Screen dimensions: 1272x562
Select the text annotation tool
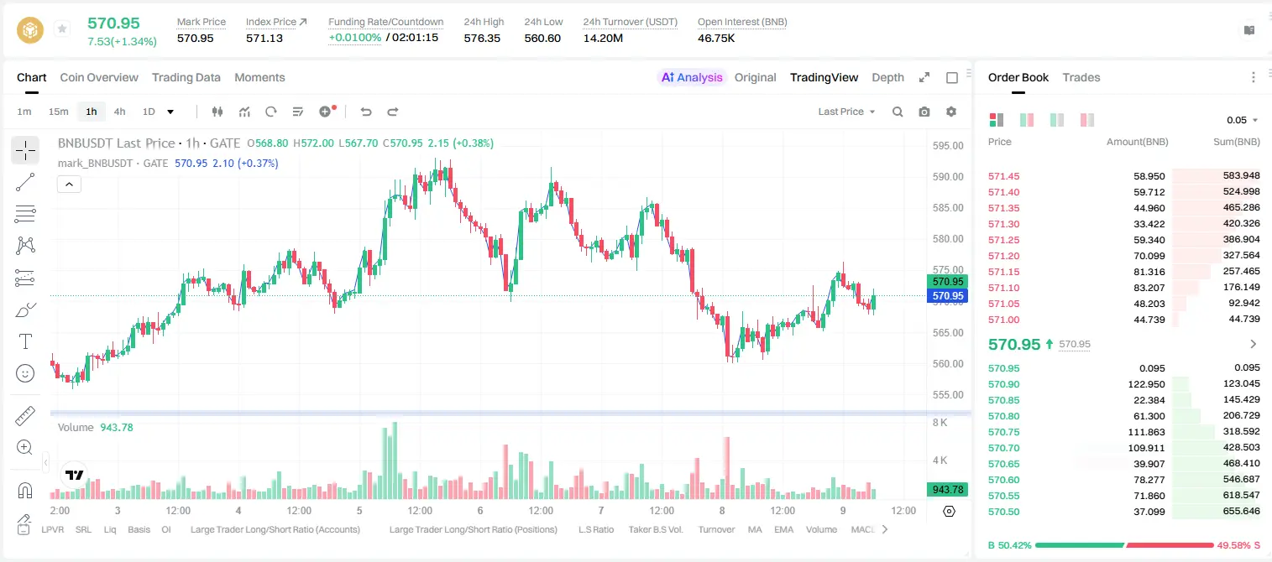point(25,341)
